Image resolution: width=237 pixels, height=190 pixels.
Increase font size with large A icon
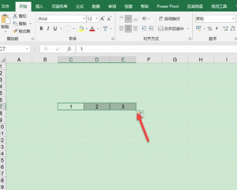102,19
